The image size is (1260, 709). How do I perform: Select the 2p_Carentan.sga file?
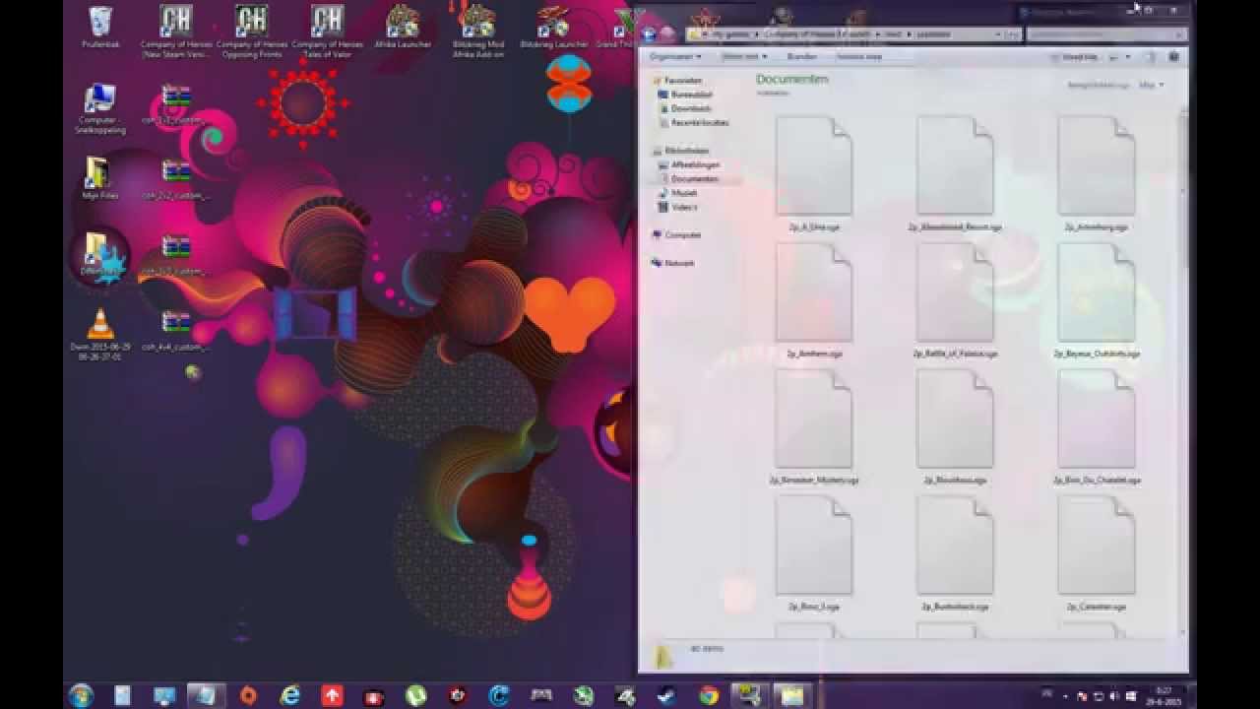[x=1097, y=554]
